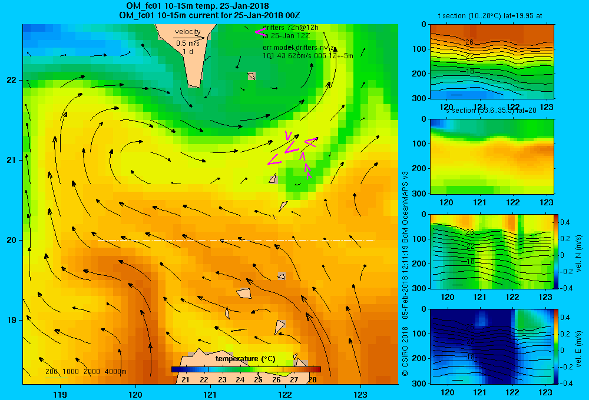Click the vel. N colorbar beside the third panel

coord(557,251)
